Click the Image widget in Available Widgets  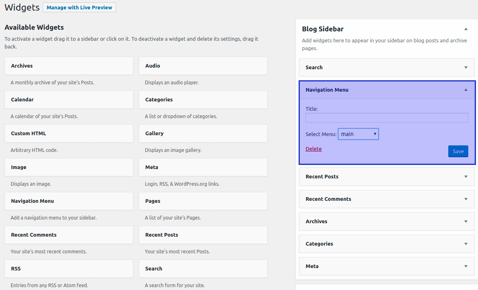pyautogui.click(x=68, y=167)
